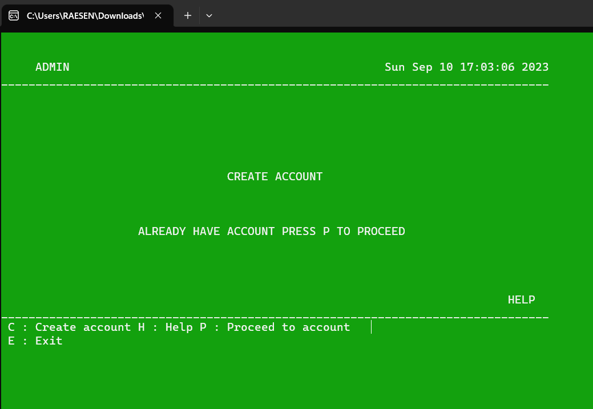
Task: Click the word PROCEED in the account prompt
Action: [381, 231]
